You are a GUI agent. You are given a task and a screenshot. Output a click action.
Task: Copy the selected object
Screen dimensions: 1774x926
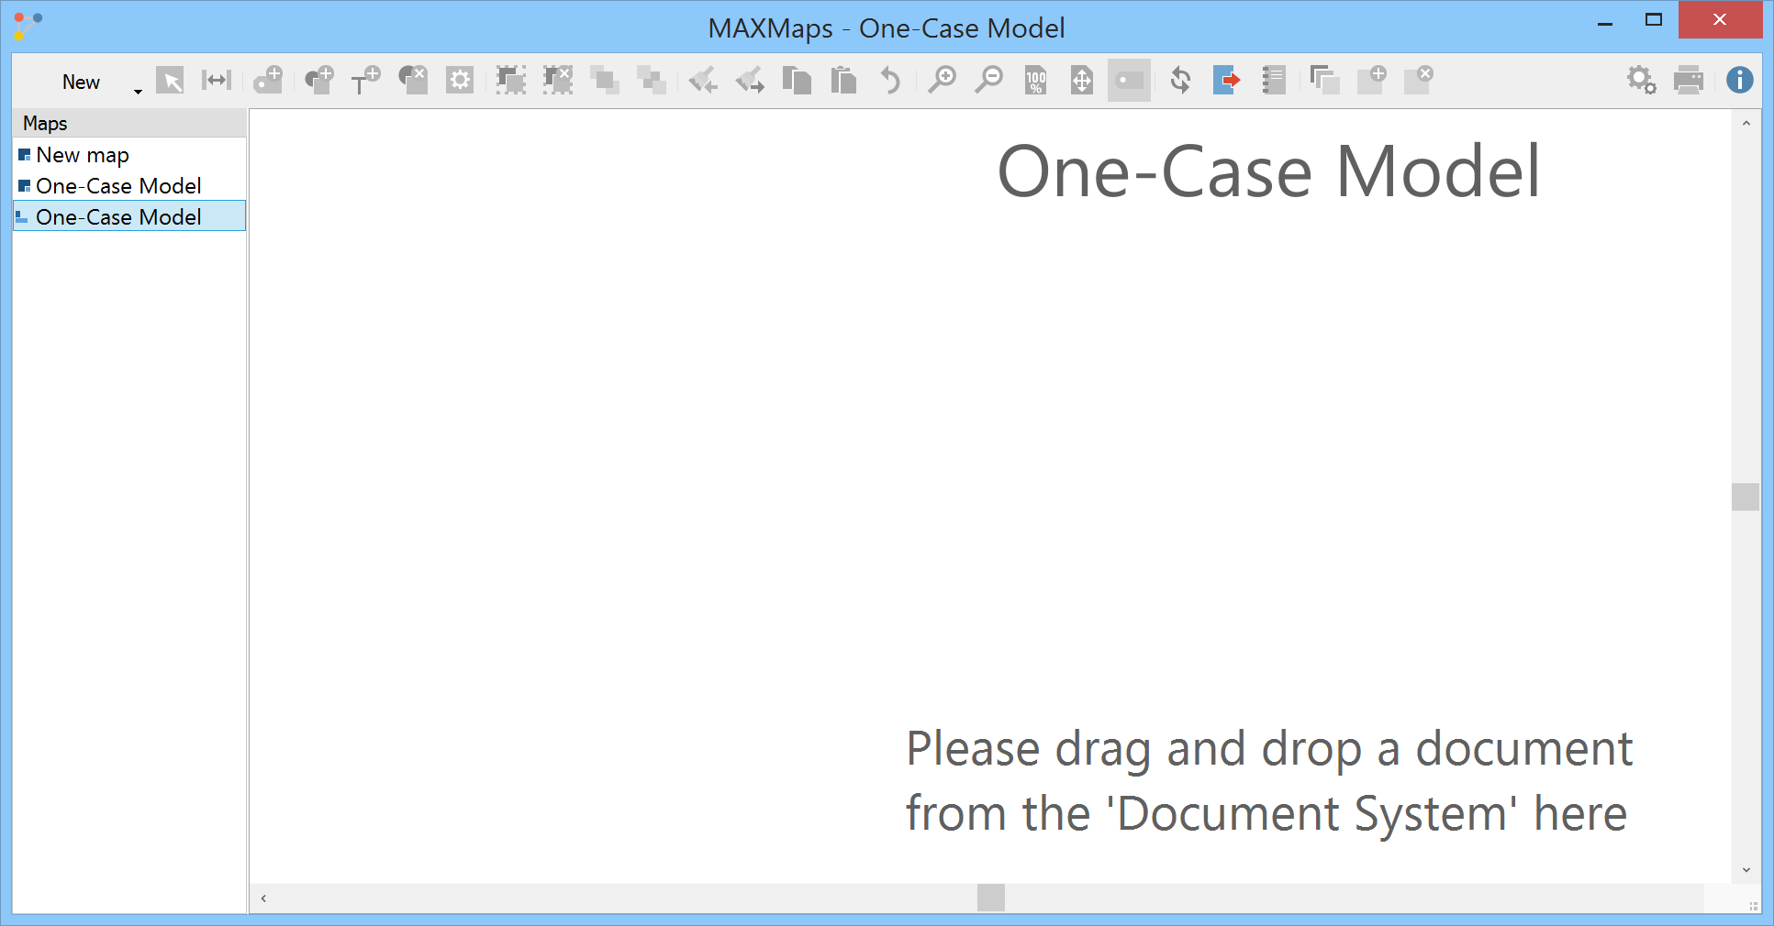pyautogui.click(x=797, y=81)
